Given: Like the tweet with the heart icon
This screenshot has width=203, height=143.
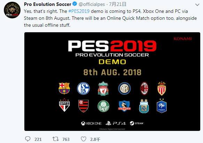Looking at the screenshot, I should click(x=84, y=139).
